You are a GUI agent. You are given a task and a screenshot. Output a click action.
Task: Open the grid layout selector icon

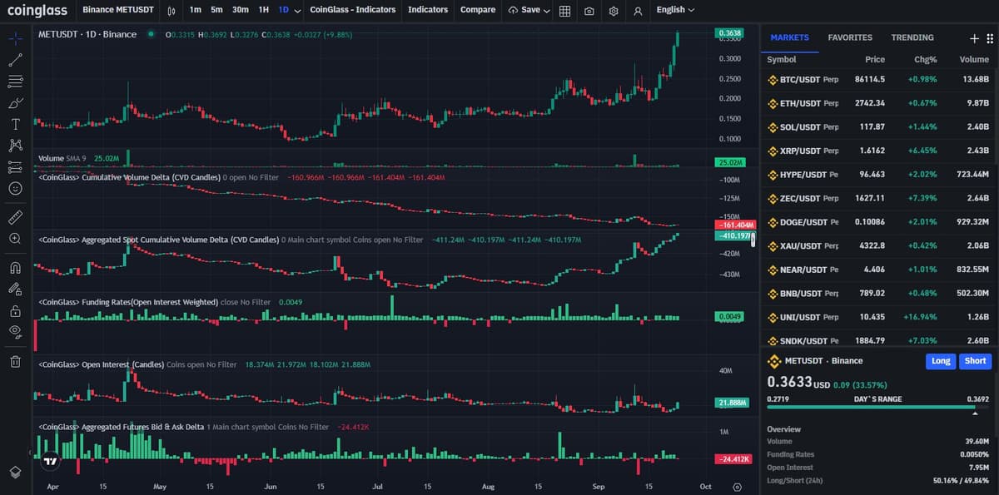(564, 11)
